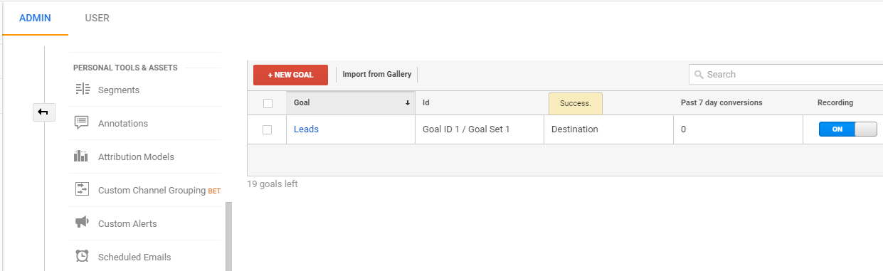
Task: Click the Segments icon in the sidebar
Action: point(83,90)
